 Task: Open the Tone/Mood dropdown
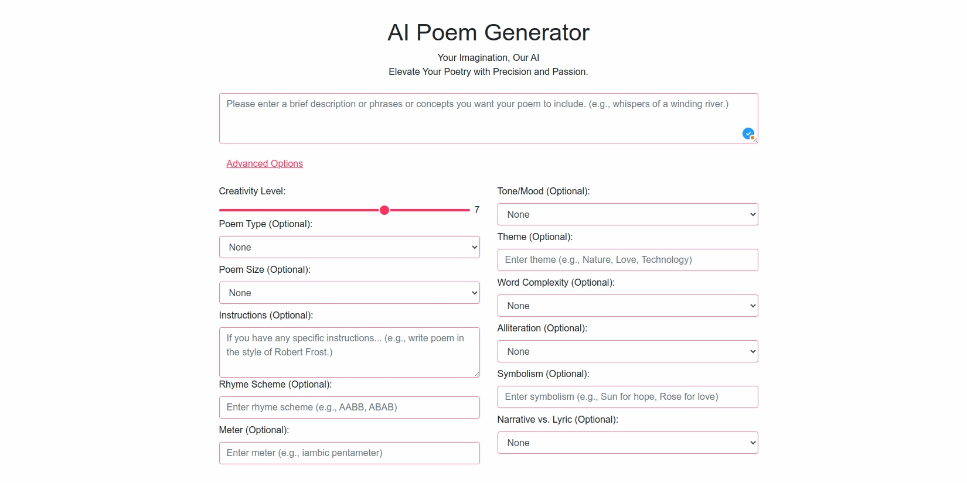627,214
